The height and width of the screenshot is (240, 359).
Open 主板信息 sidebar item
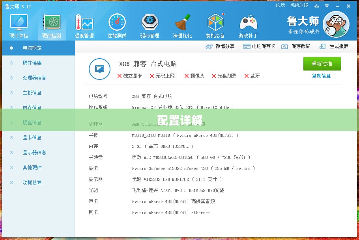[x=39, y=93]
